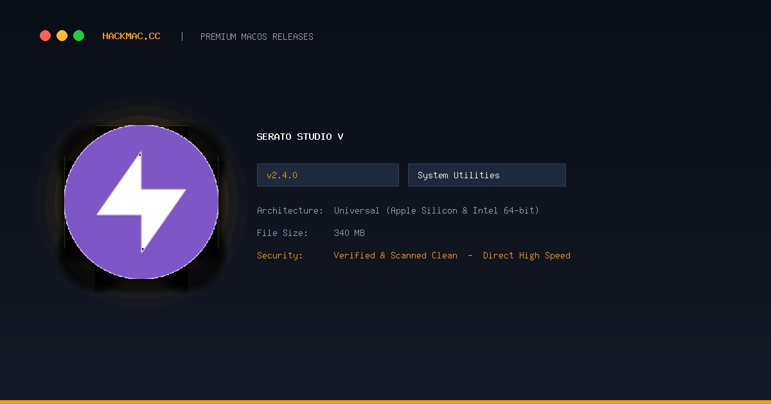Select the Universal (Apple Silicon & Intel 64-bit) text
Screen dimensions: 771x404
(x=436, y=210)
